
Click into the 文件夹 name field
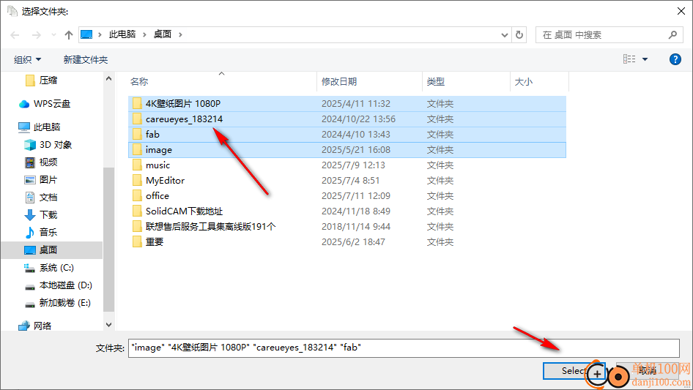point(404,348)
